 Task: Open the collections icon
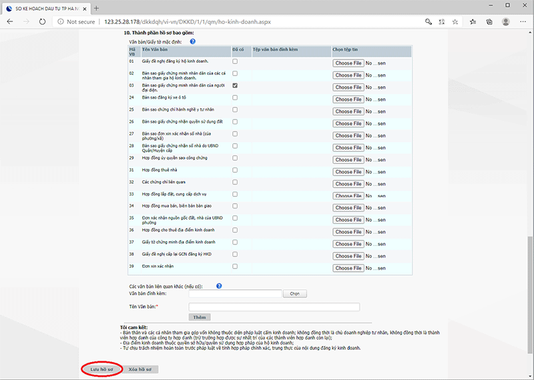489,22
